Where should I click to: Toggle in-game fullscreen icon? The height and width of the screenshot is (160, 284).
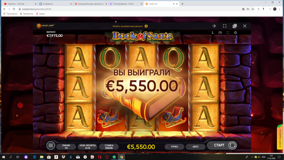click(x=228, y=32)
